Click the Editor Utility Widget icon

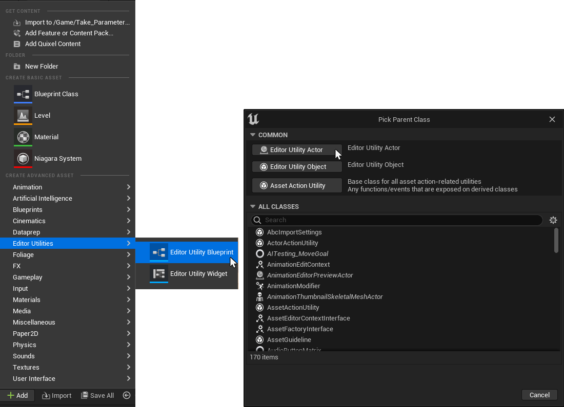(x=159, y=274)
